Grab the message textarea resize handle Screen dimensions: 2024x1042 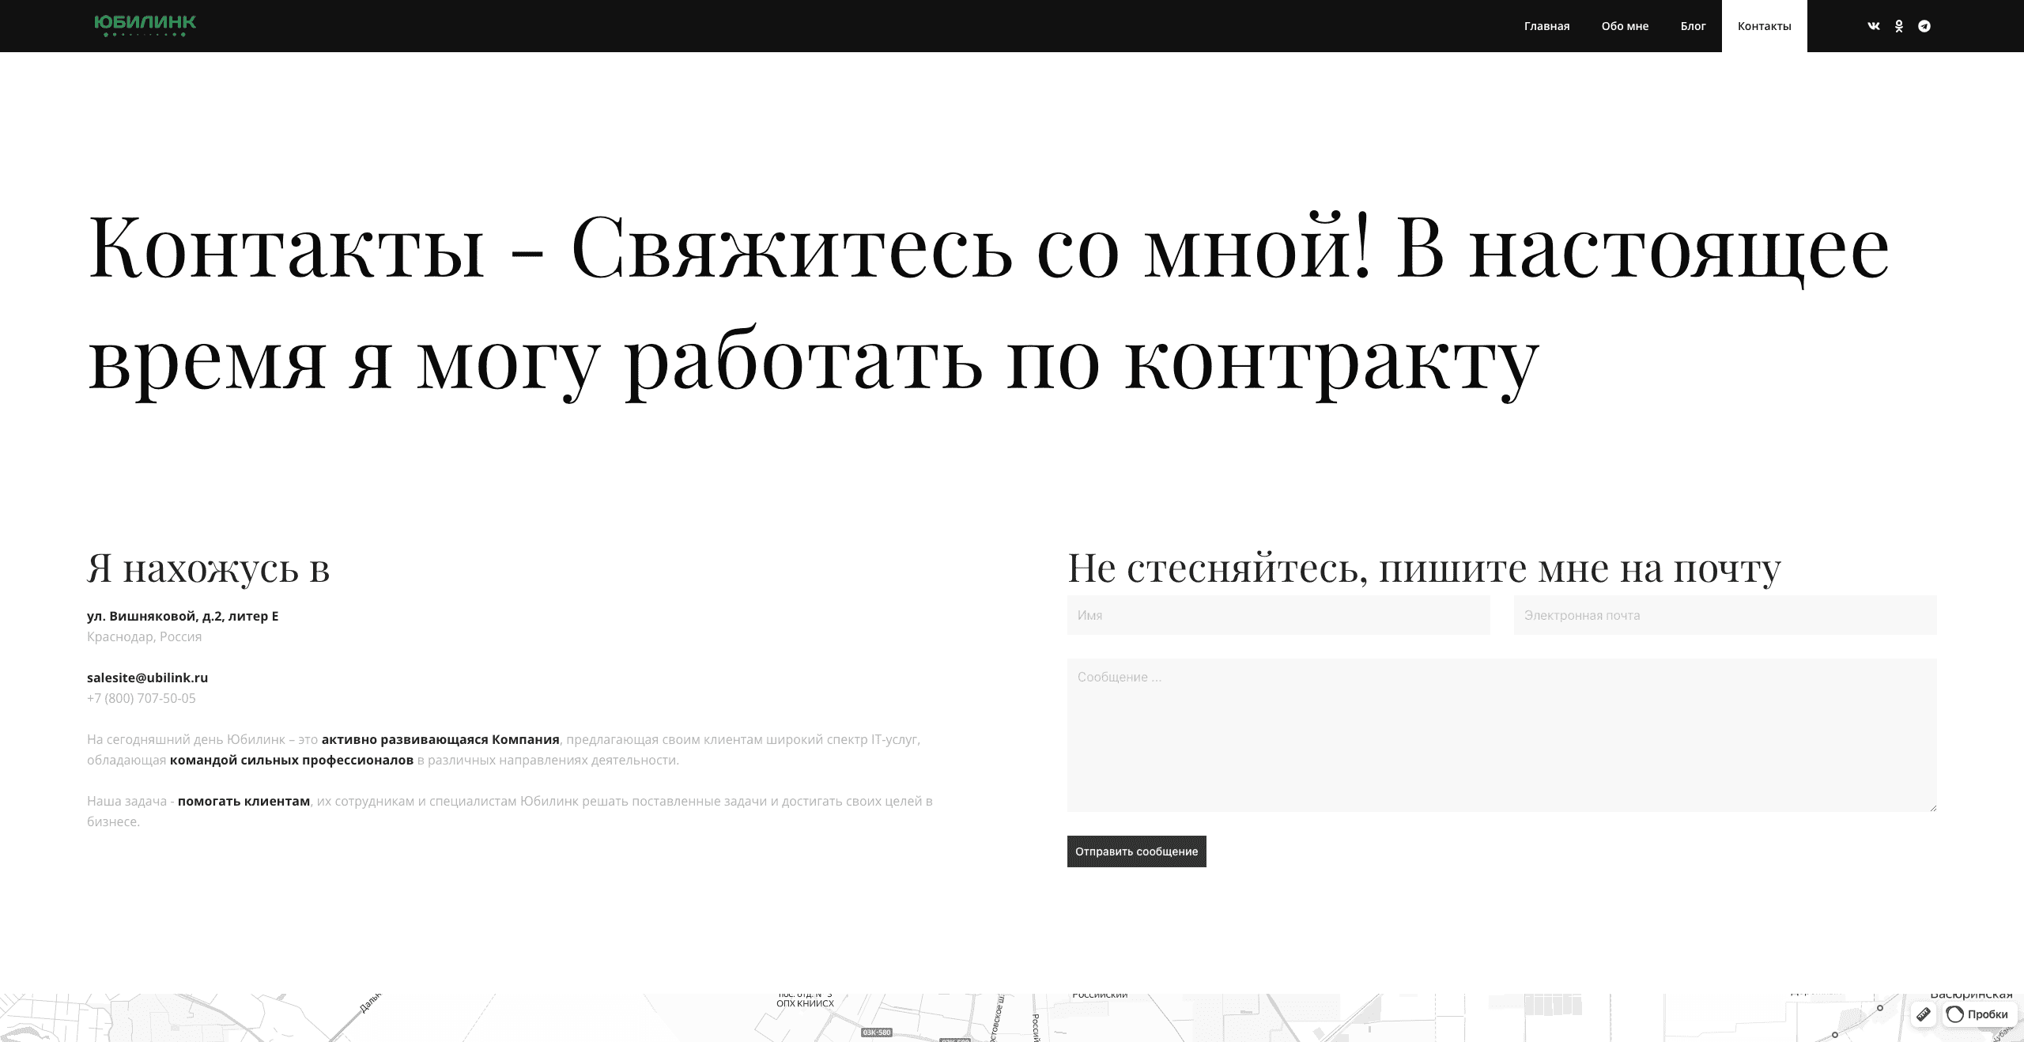point(1932,807)
